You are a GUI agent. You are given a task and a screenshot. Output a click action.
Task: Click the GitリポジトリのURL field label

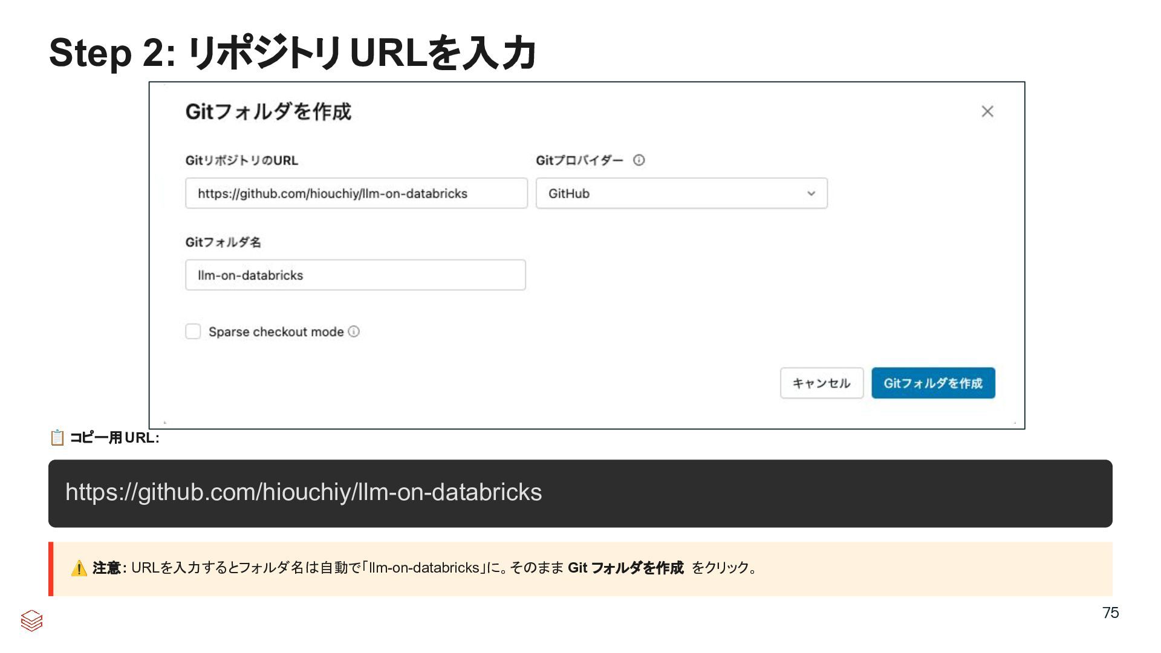point(241,160)
